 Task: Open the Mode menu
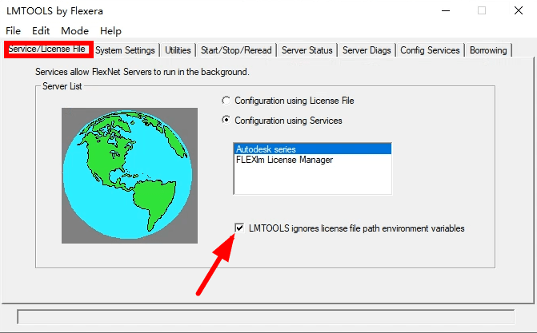(x=74, y=31)
